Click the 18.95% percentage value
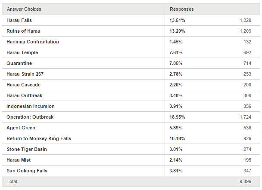 coord(176,117)
